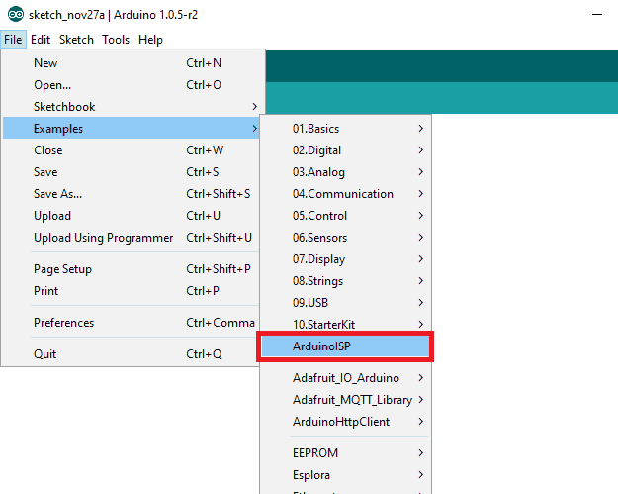Expand the 06.Sensors examples submenu

click(x=346, y=238)
